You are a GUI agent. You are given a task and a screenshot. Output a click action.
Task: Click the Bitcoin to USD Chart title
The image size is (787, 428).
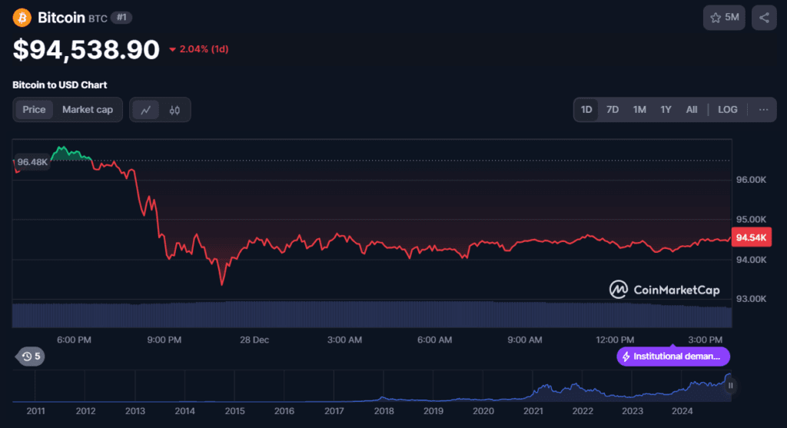(60, 85)
